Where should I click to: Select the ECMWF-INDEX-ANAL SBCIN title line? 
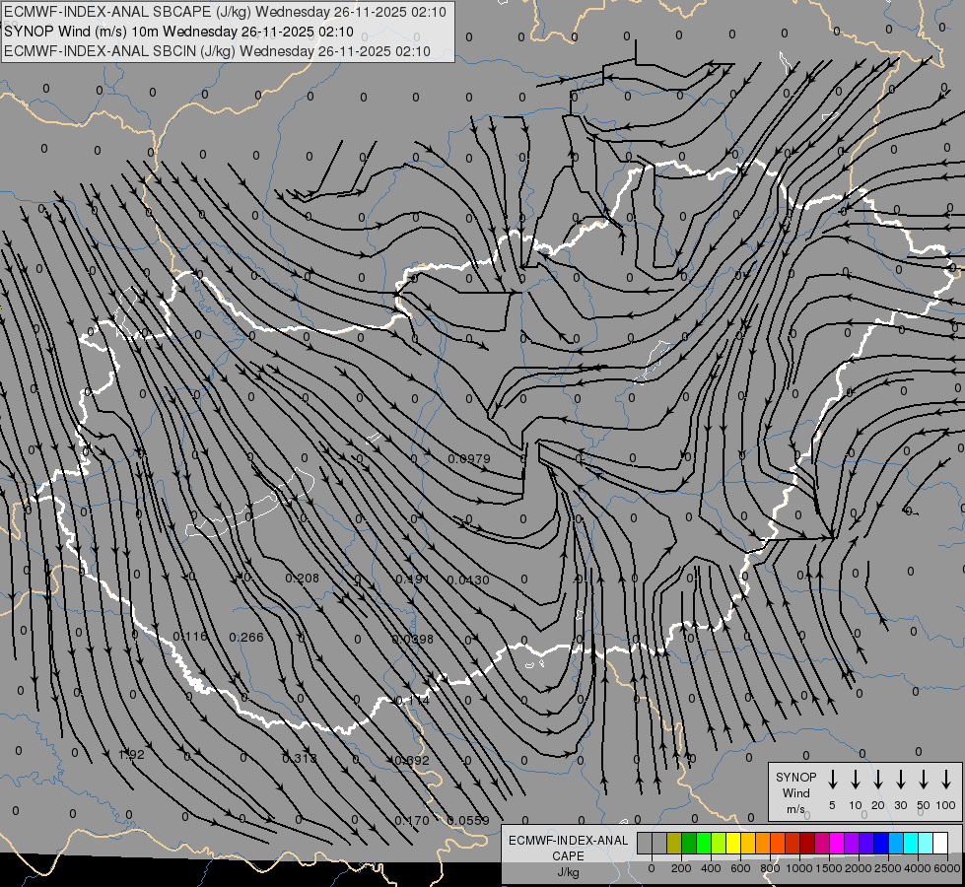pyautogui.click(x=217, y=51)
